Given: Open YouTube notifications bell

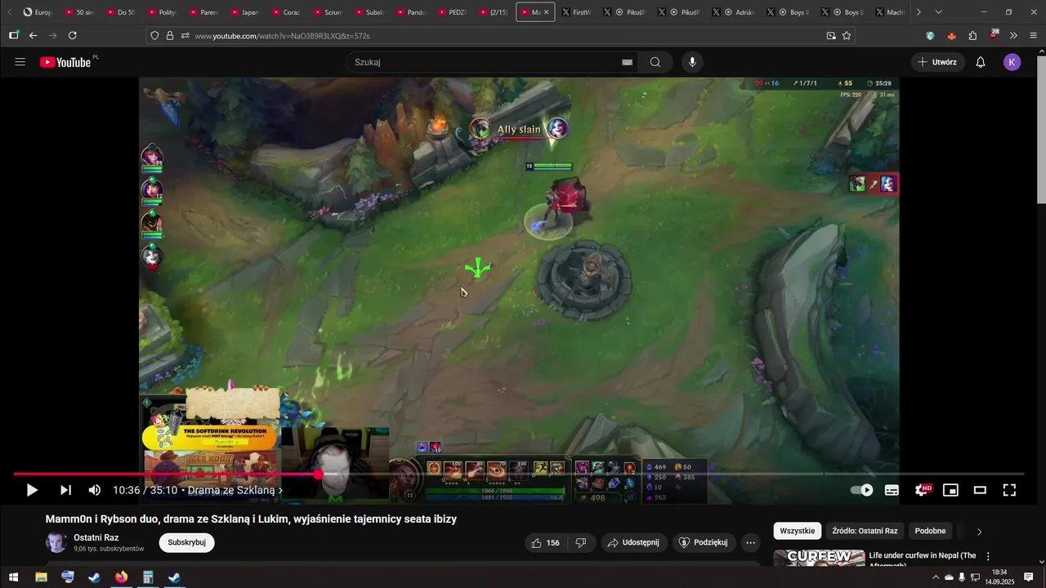Looking at the screenshot, I should click(981, 62).
